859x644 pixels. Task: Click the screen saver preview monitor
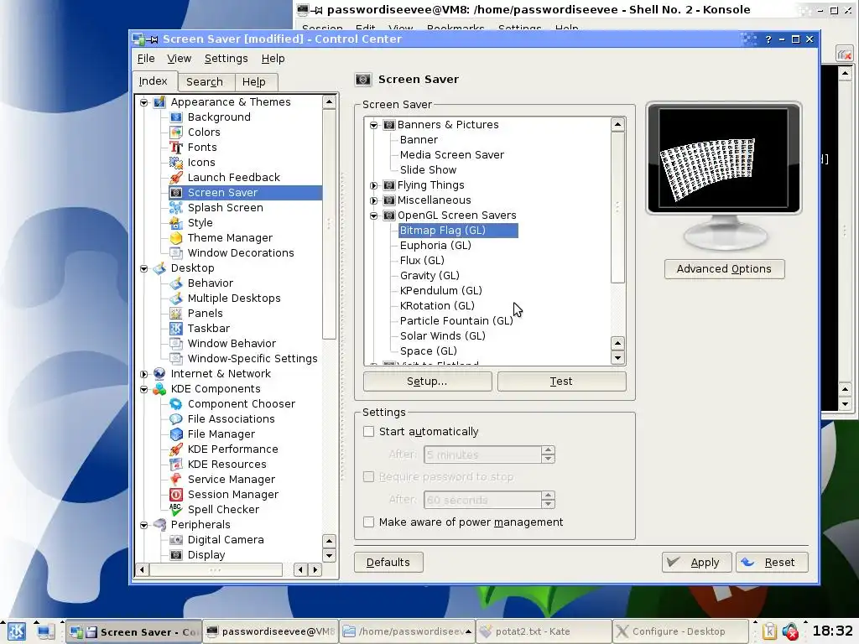(724, 158)
